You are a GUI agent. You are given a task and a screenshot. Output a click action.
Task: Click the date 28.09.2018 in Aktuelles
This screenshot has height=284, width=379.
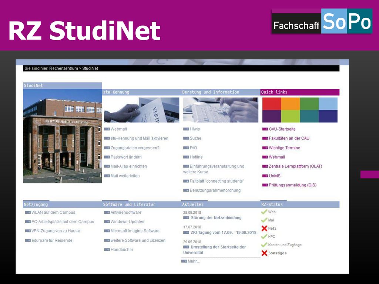pyautogui.click(x=192, y=213)
